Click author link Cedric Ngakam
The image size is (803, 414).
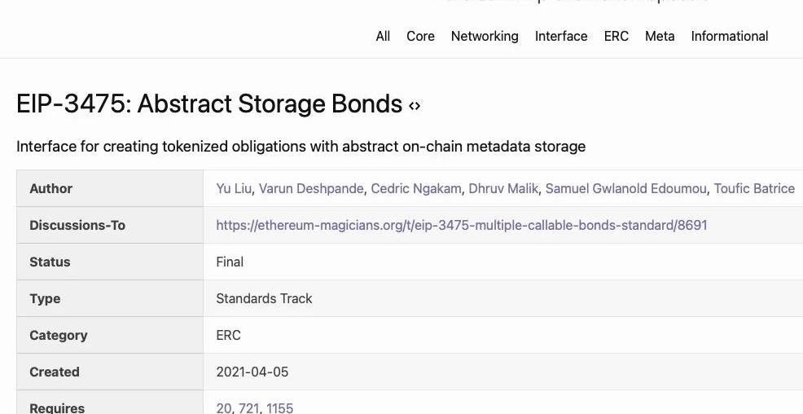click(x=416, y=188)
